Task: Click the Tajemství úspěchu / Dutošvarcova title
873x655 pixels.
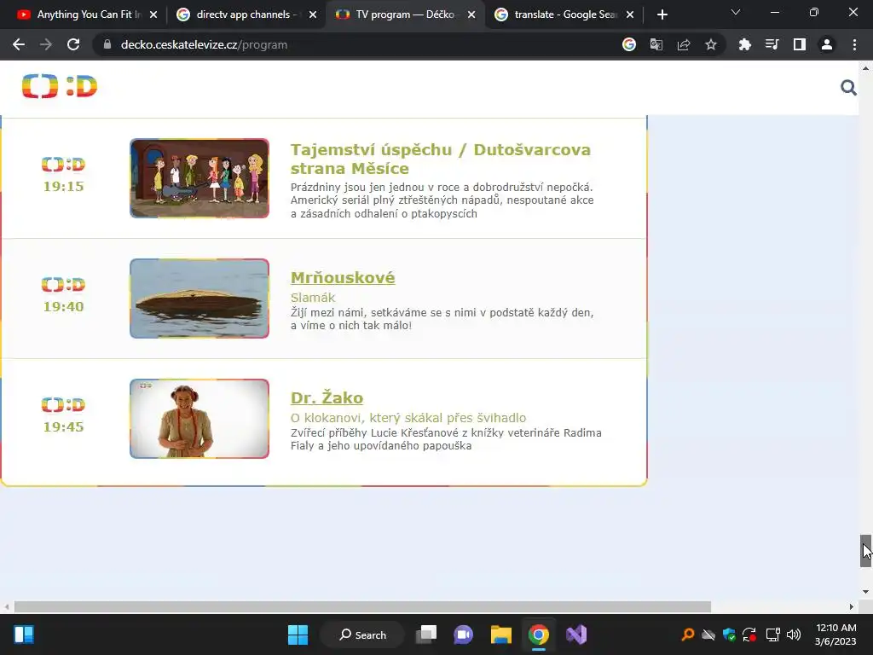Action: 441,159
